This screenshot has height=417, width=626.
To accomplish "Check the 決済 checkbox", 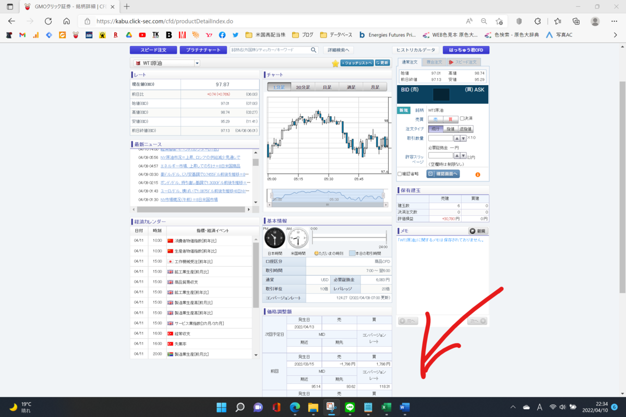I will [462, 119].
